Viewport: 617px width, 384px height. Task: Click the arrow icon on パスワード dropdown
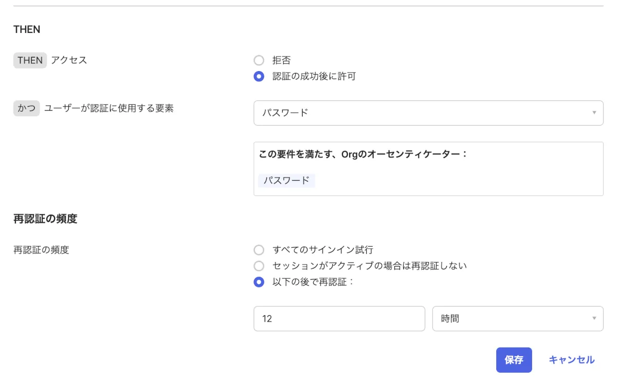pyautogui.click(x=594, y=113)
